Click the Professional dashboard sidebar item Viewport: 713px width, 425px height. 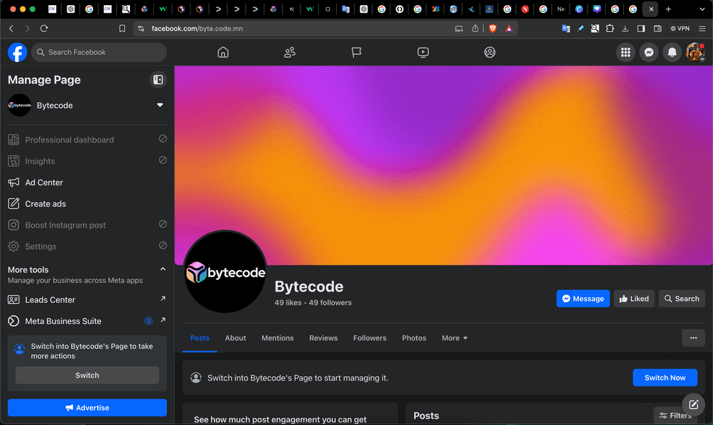click(87, 139)
